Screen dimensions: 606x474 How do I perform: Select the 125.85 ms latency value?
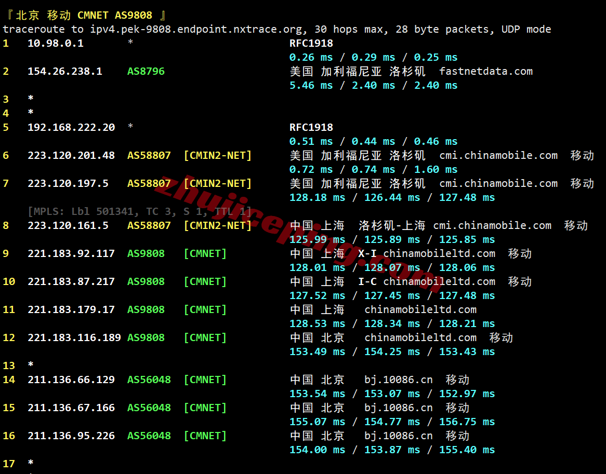click(467, 240)
